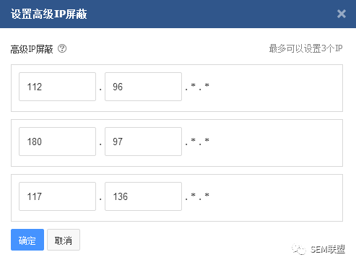Select the field with value 136
Screen dimensions: 356x265
[x=143, y=196]
